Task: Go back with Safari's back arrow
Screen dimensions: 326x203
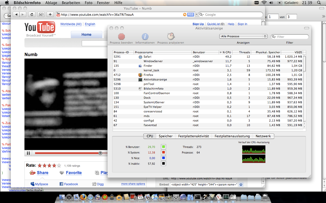Action: [16, 14]
